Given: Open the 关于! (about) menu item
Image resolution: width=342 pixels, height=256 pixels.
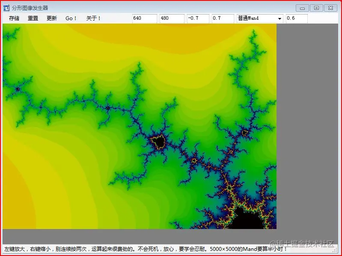Looking at the screenshot, I should point(93,18).
